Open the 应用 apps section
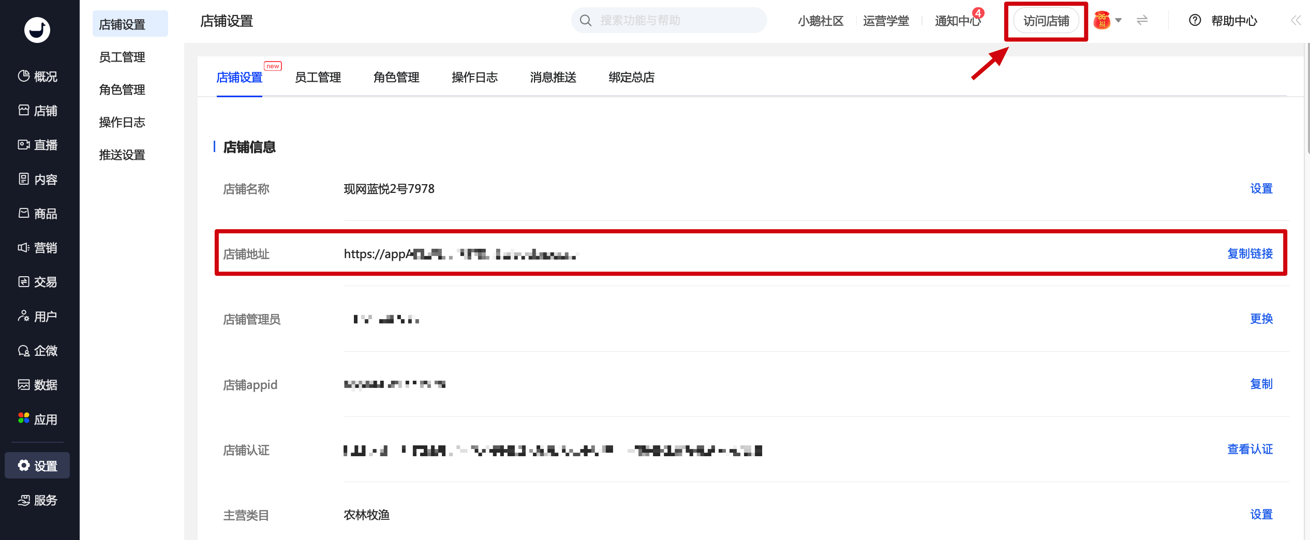The height and width of the screenshot is (540, 1310). click(37, 419)
